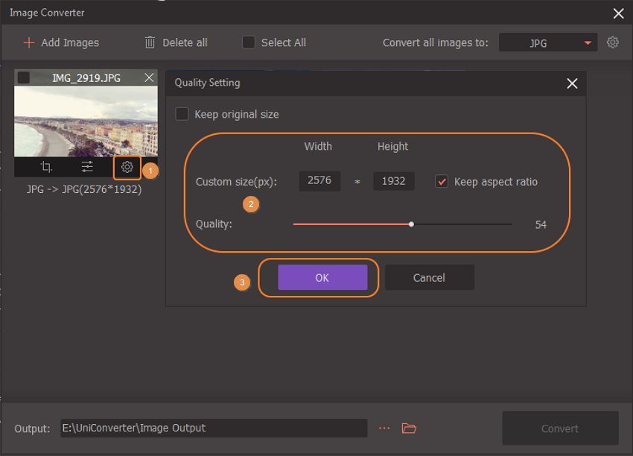This screenshot has height=456, width=633.
Task: Expand the JPG output format dropdown
Action: (x=548, y=43)
